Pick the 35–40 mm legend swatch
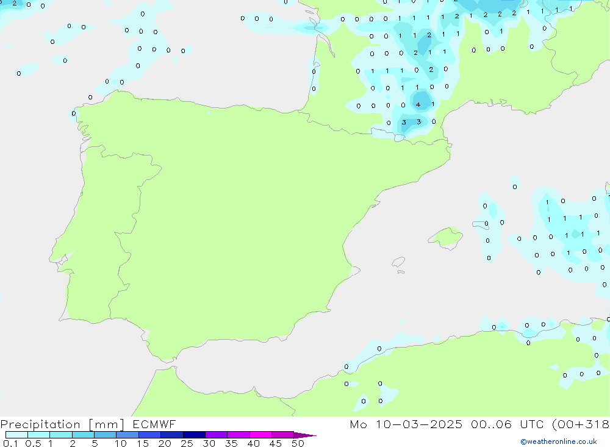The height and width of the screenshot is (447, 610). 239,435
